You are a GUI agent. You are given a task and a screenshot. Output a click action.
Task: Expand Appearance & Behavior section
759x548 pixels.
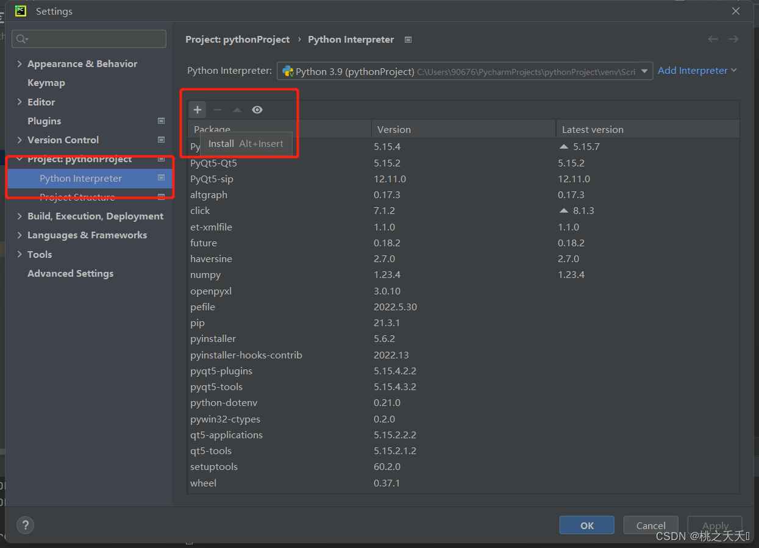pos(20,64)
